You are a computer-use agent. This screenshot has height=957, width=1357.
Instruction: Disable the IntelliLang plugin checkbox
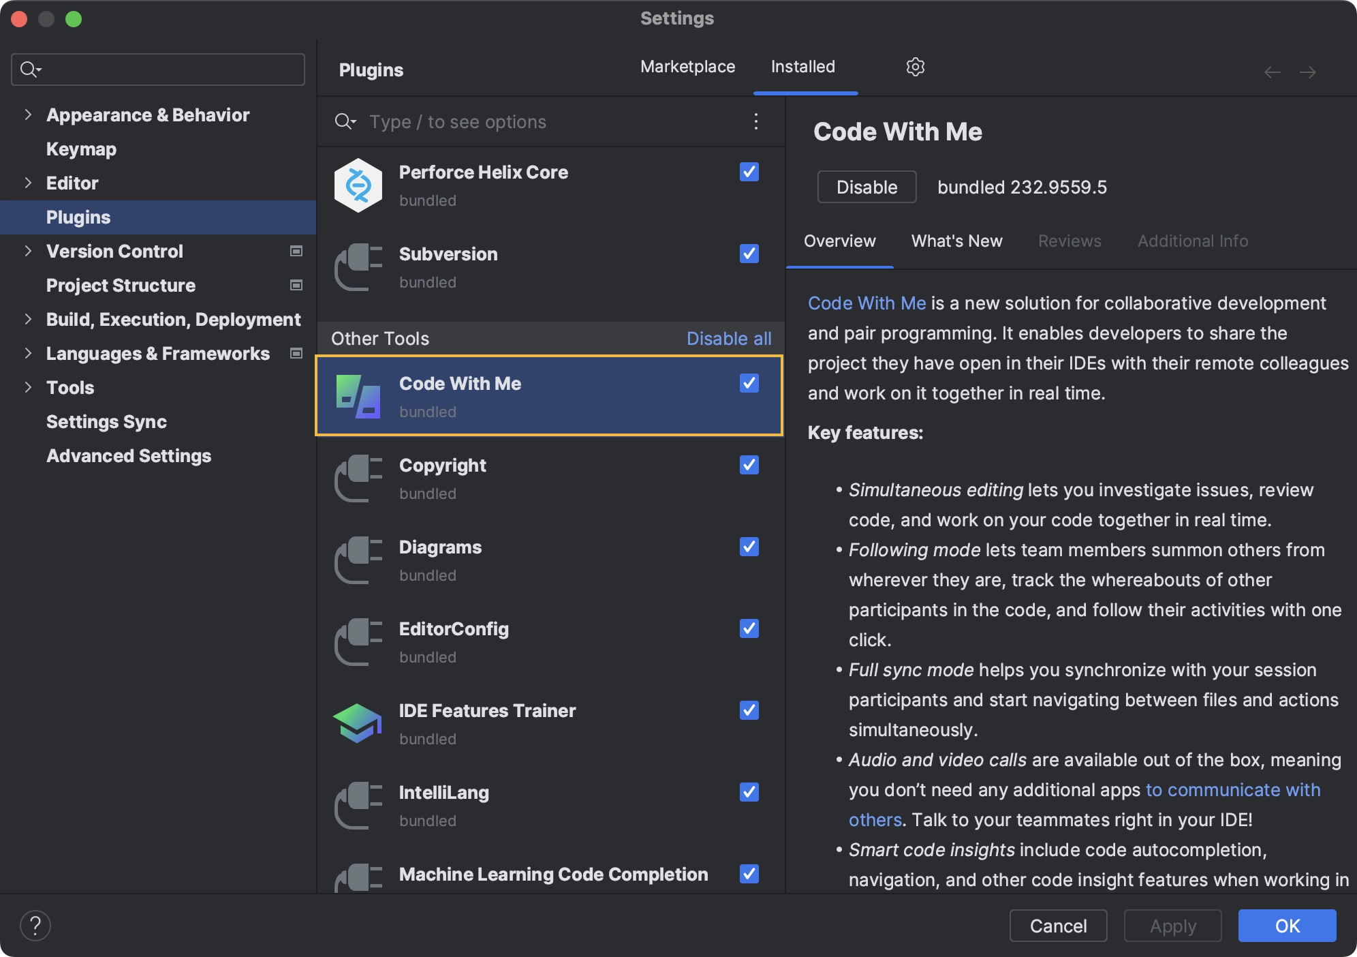(x=749, y=792)
